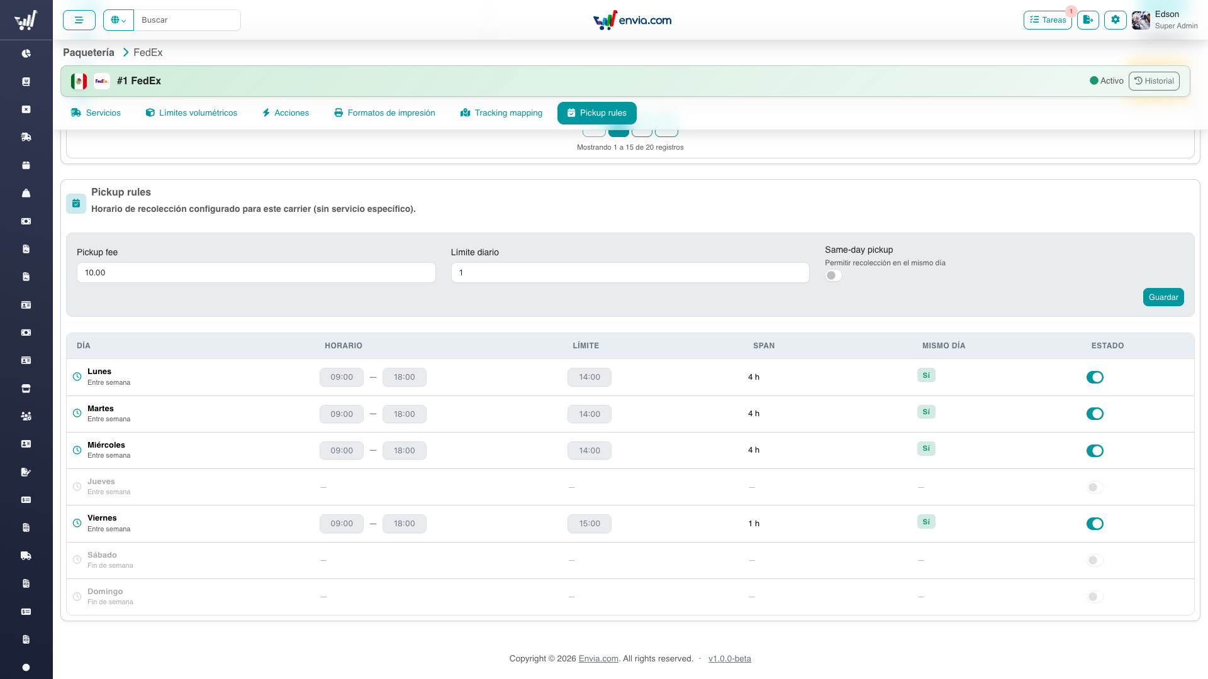The width and height of the screenshot is (1208, 679).
Task: Click the Activo status label
Action: [1107, 81]
